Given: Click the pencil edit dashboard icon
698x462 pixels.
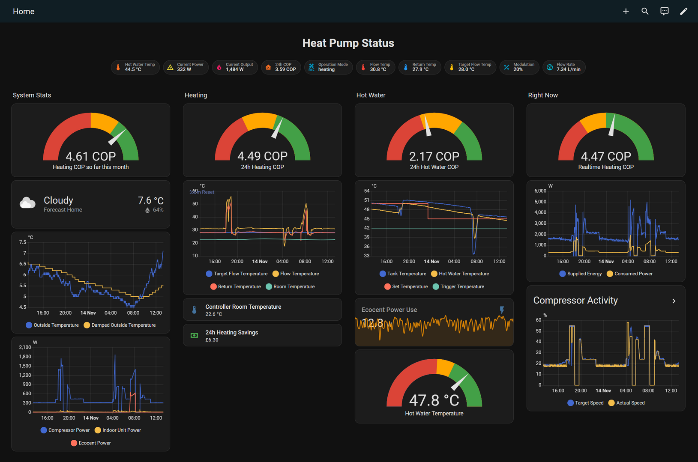Looking at the screenshot, I should point(683,12).
